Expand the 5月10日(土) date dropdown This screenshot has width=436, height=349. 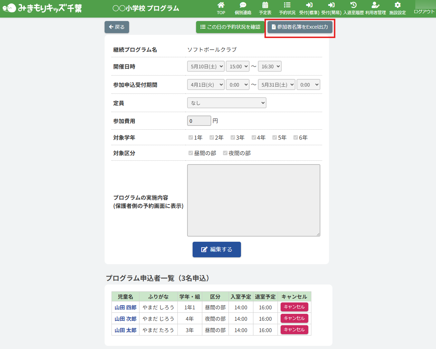click(206, 67)
